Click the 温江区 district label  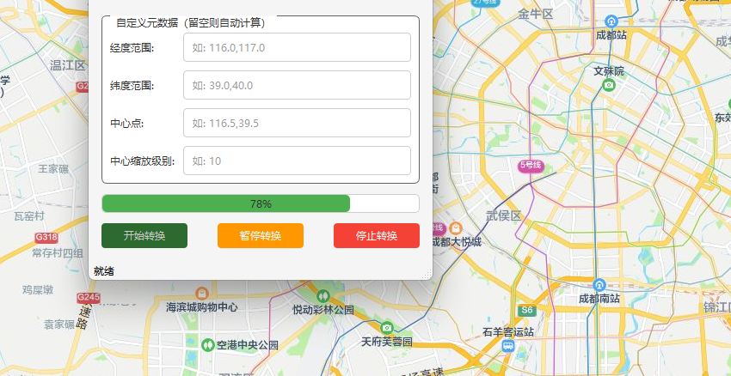pyautogui.click(x=68, y=65)
